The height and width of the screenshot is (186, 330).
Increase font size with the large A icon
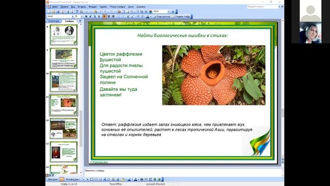coord(128,17)
